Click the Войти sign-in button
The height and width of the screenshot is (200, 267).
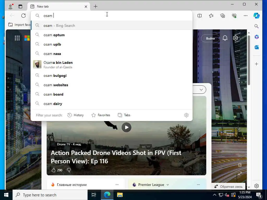pyautogui.click(x=210, y=39)
